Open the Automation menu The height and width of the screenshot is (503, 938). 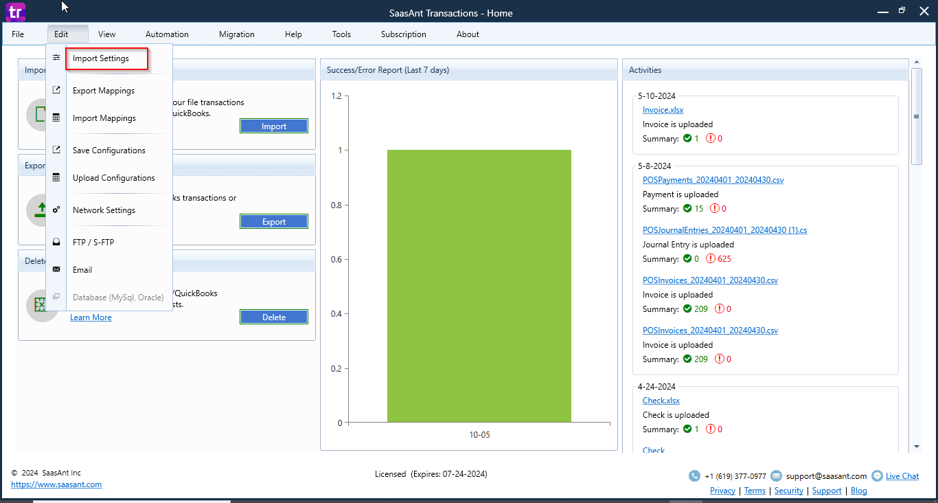point(167,34)
